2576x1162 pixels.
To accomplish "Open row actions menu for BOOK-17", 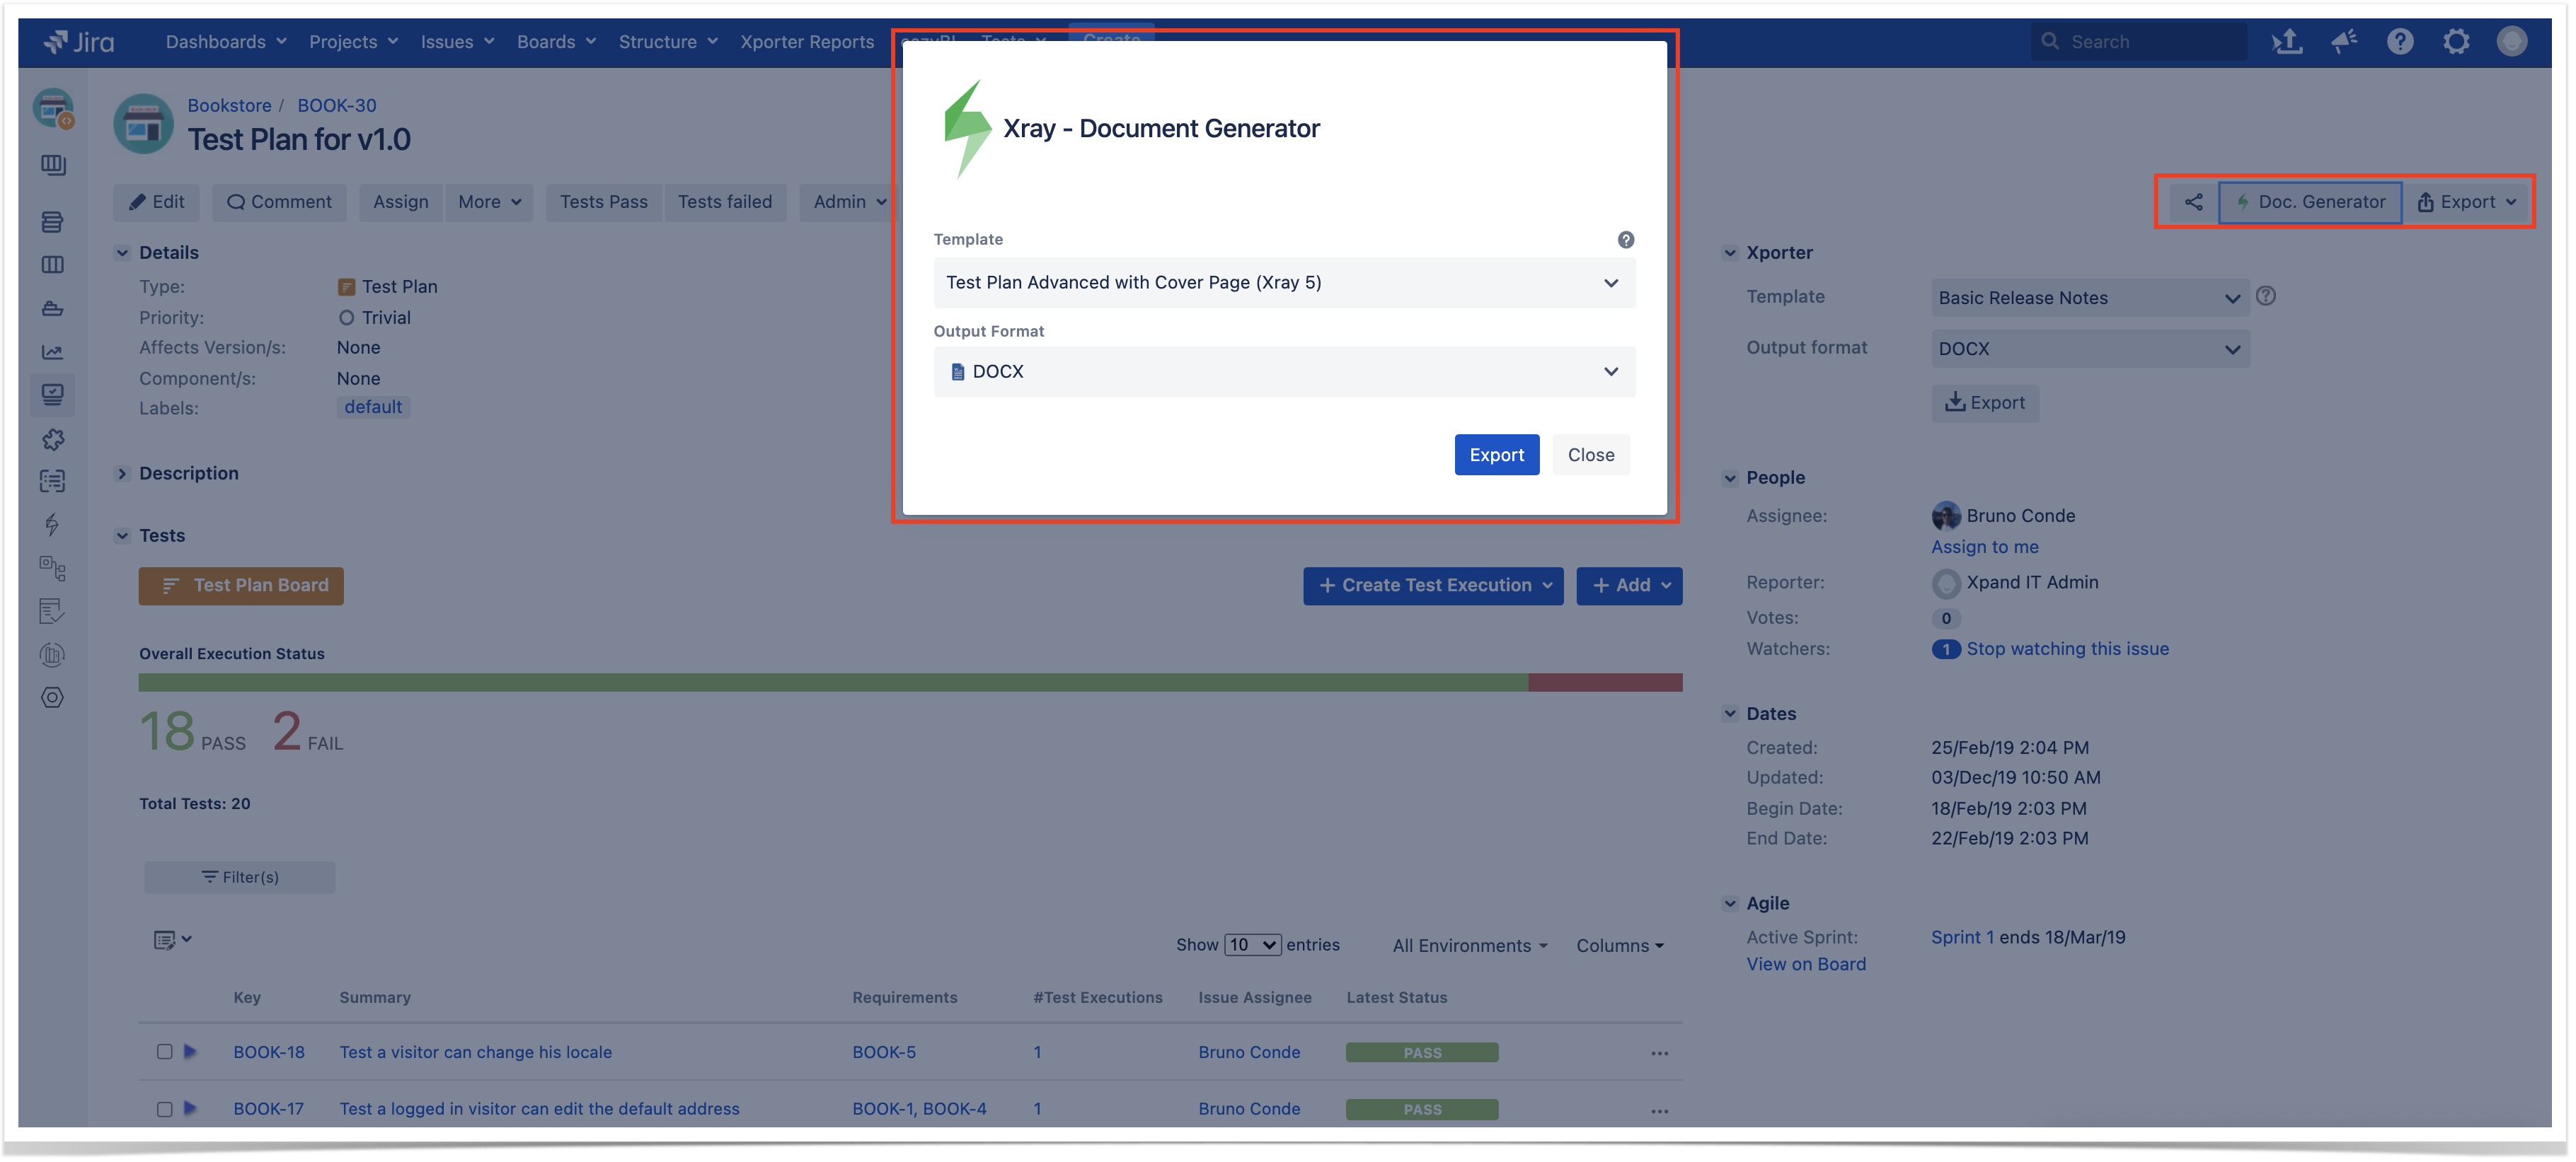I will click(x=1659, y=1110).
